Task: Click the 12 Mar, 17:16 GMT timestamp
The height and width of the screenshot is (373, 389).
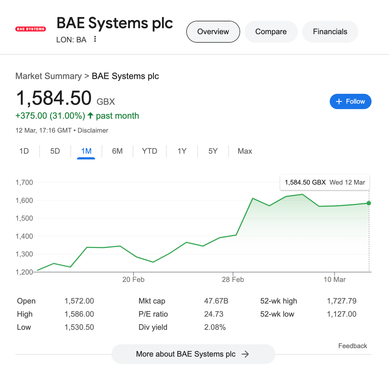Action: pos(44,130)
